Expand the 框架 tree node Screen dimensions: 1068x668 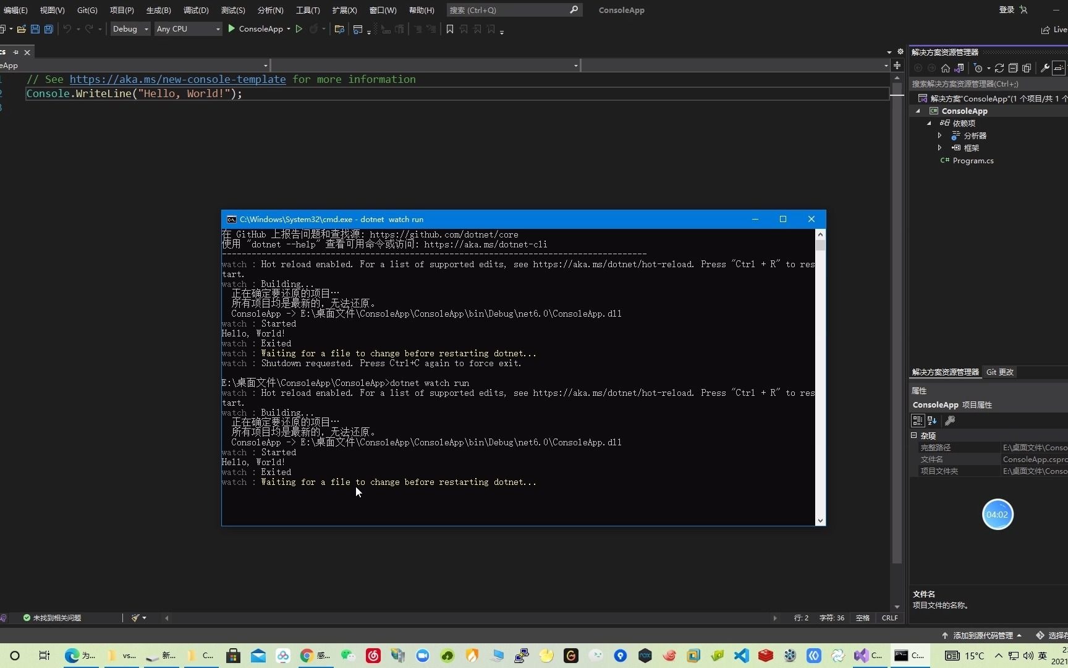click(940, 148)
